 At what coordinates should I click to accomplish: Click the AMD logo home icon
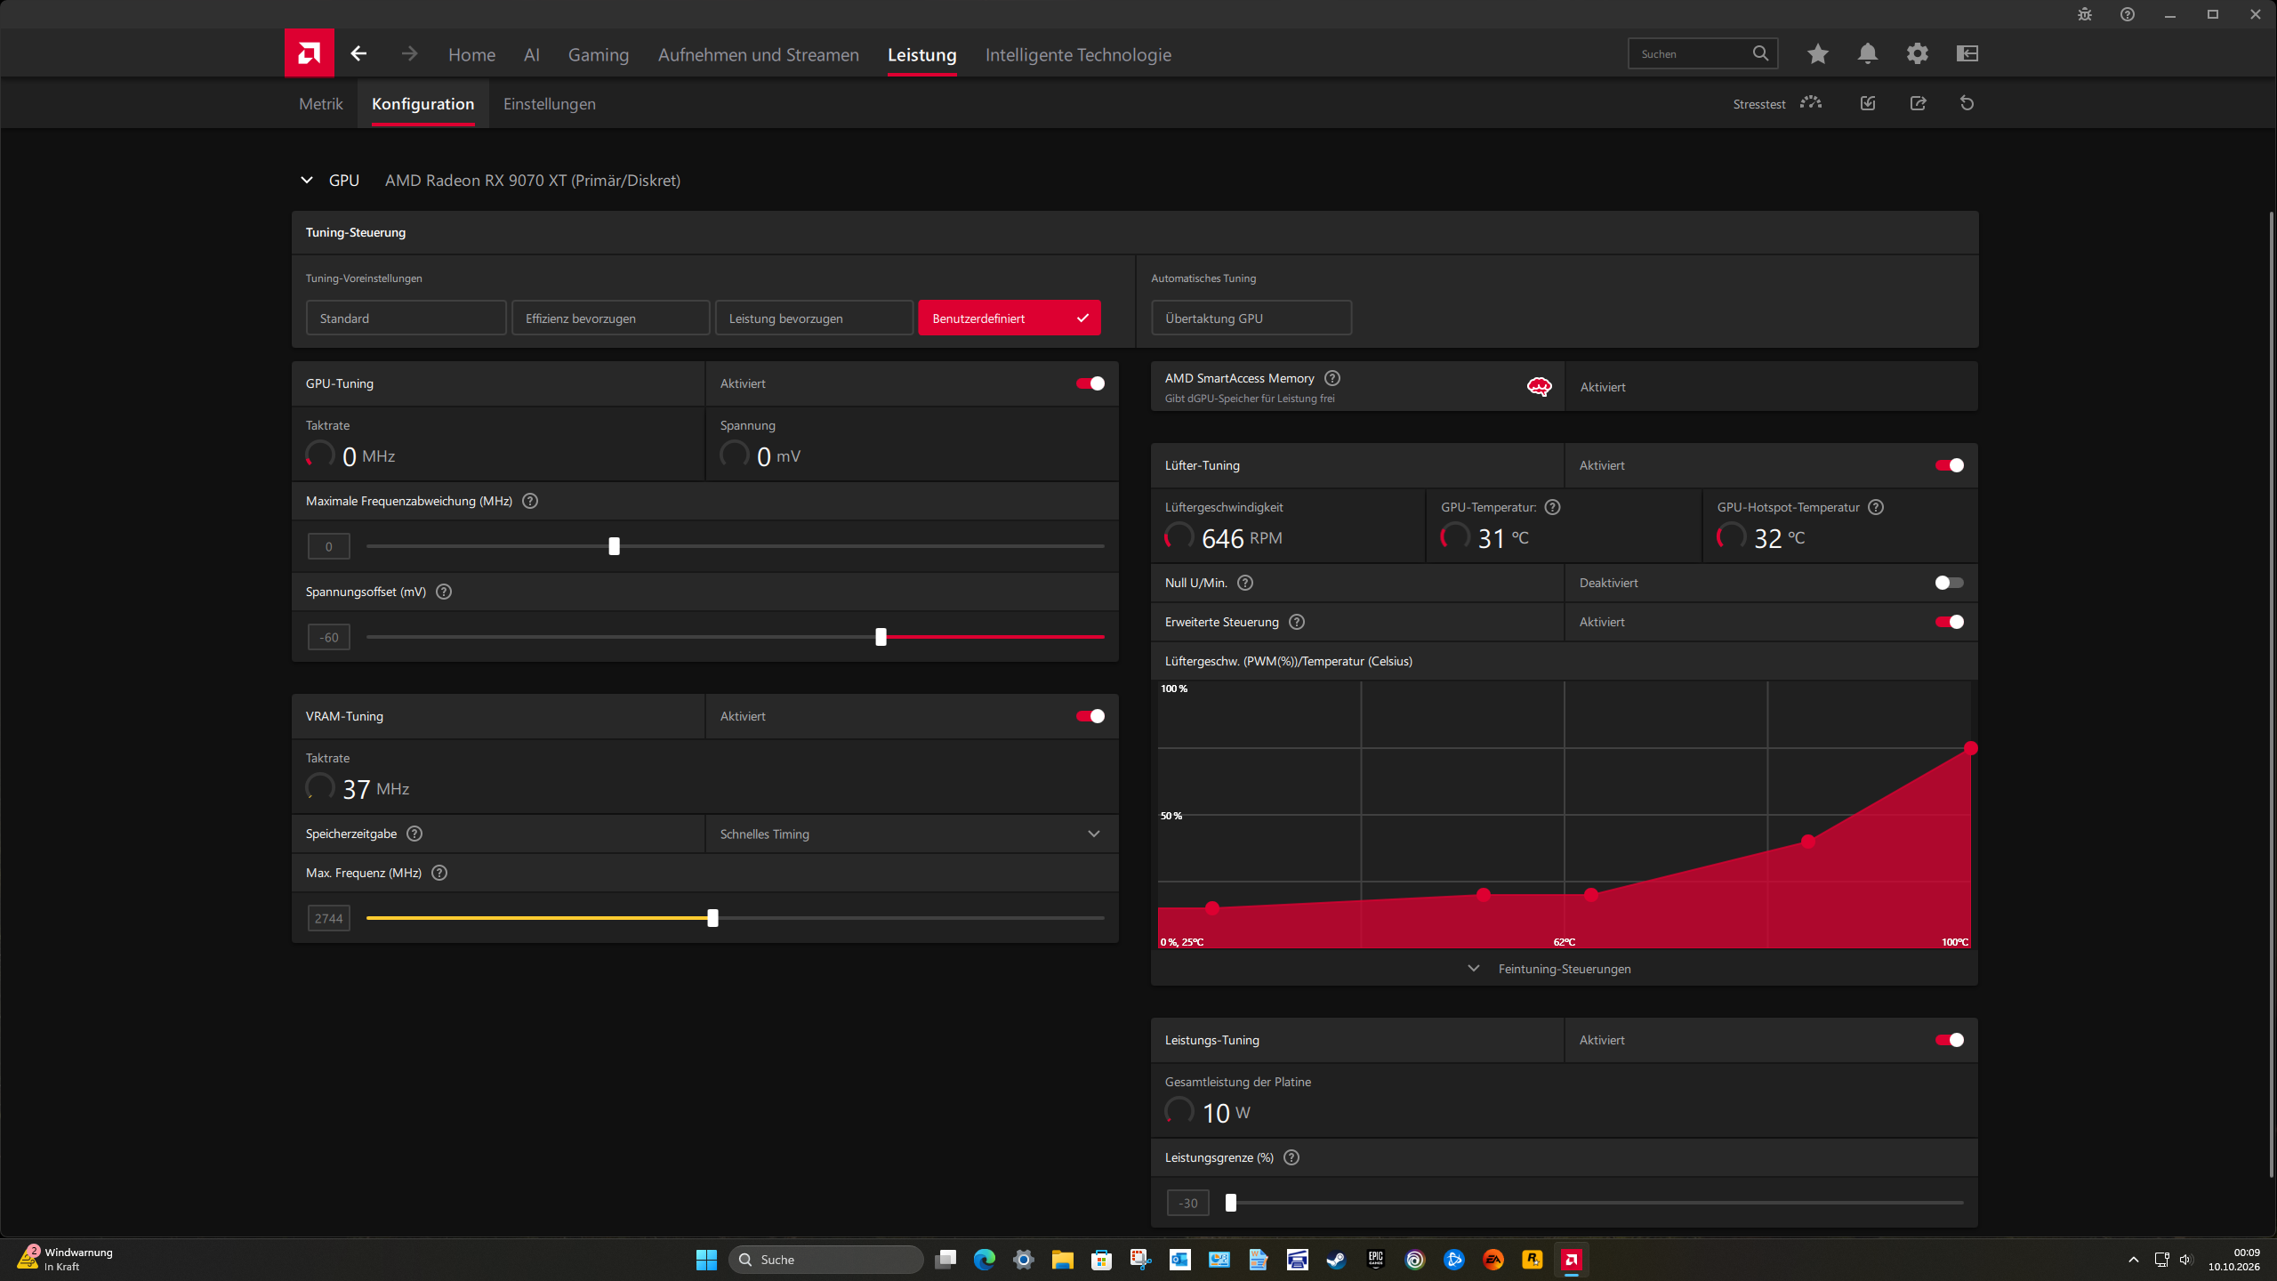309,53
